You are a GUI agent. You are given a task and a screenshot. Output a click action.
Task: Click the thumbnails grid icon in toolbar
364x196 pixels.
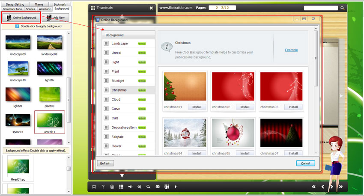(121, 187)
